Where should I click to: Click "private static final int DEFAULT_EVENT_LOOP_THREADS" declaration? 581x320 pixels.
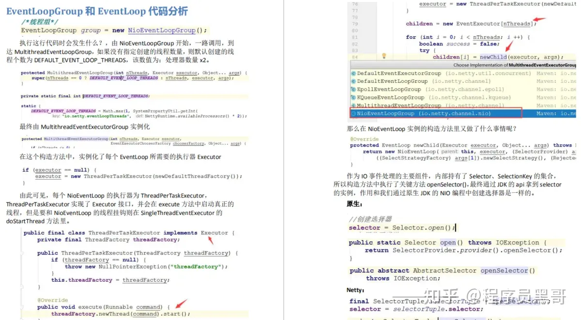(85, 96)
